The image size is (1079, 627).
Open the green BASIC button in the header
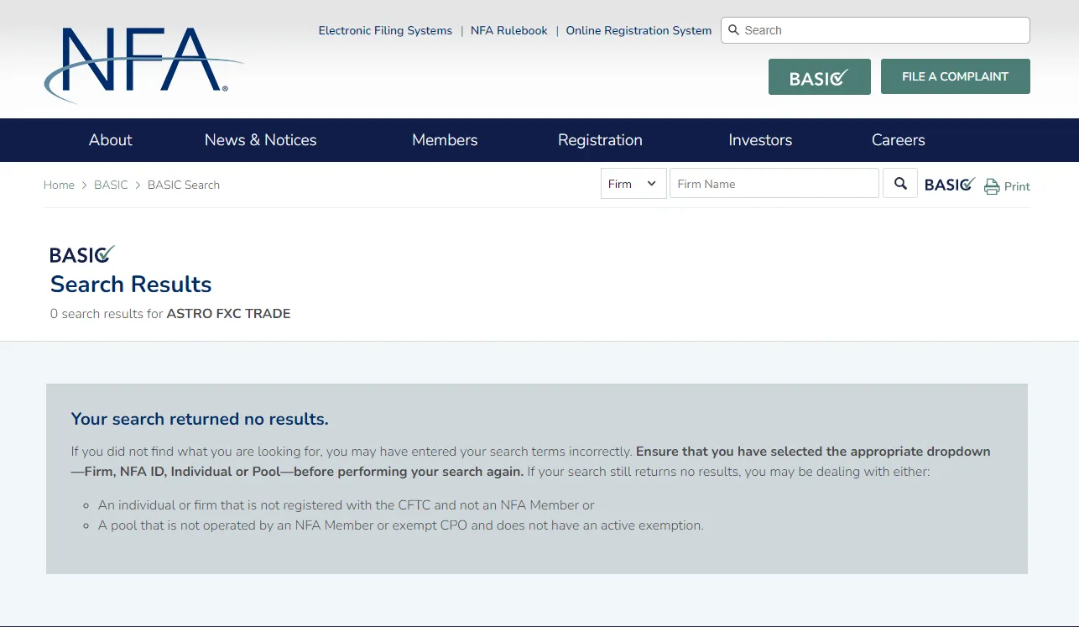[x=820, y=76]
